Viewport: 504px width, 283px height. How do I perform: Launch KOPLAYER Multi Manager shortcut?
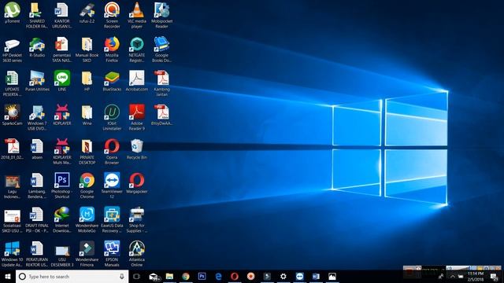pos(61,152)
